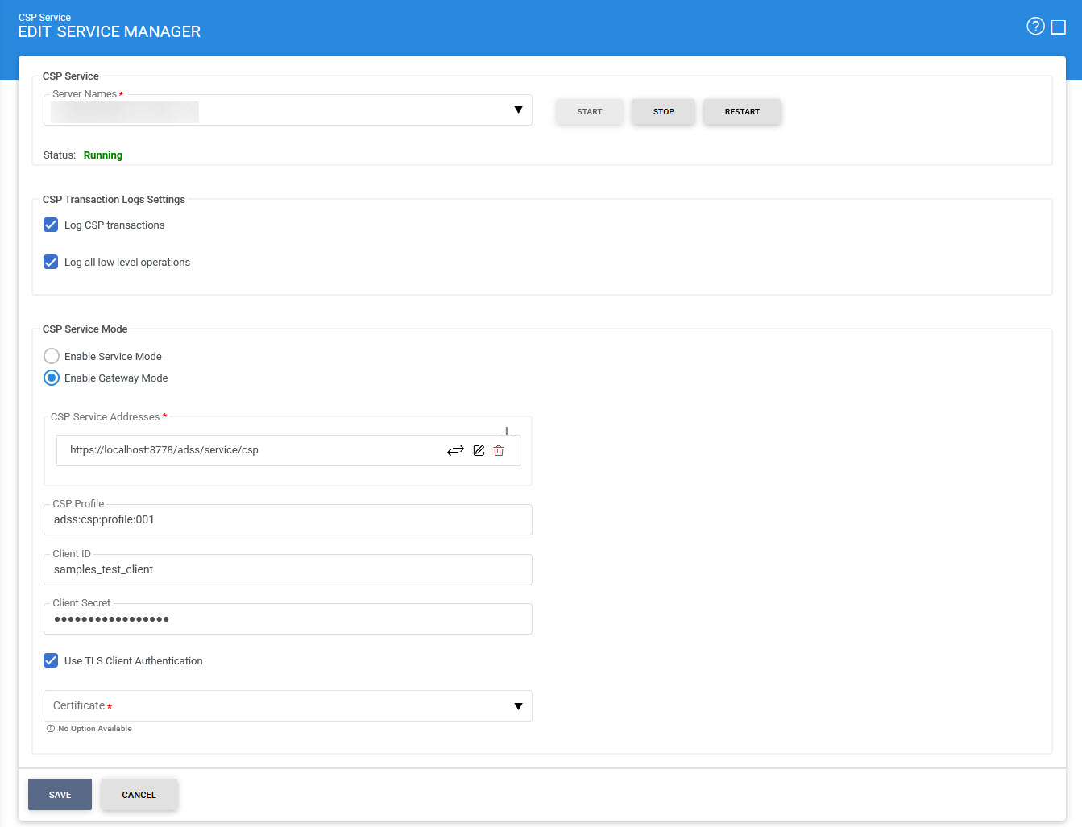Focus the Client Secret password field
Image resolution: width=1082 pixels, height=827 pixels.
click(288, 619)
